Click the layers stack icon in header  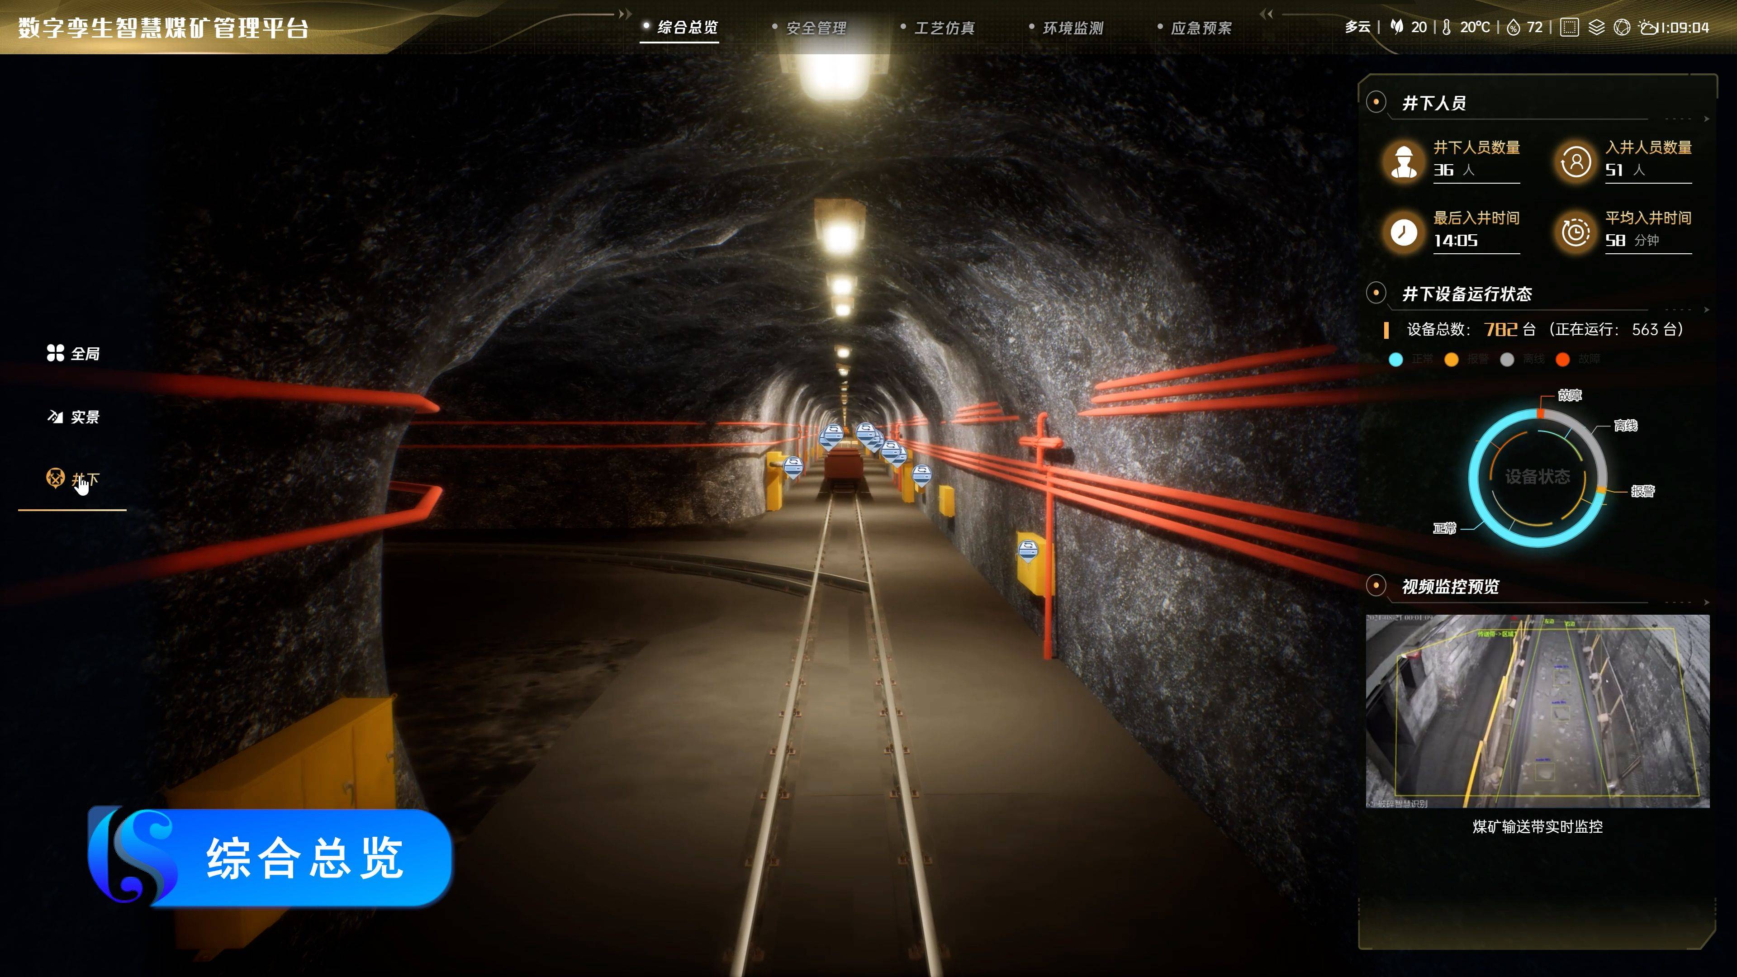click(x=1596, y=28)
